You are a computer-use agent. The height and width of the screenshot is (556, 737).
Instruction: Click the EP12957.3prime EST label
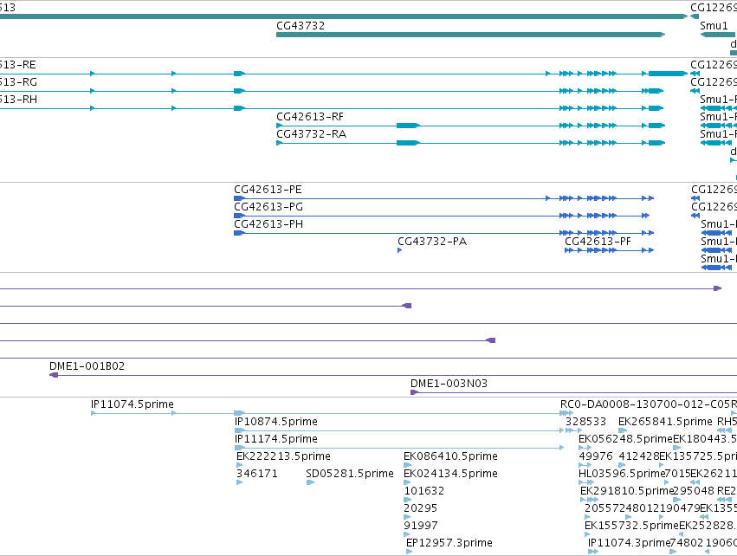[x=449, y=543]
